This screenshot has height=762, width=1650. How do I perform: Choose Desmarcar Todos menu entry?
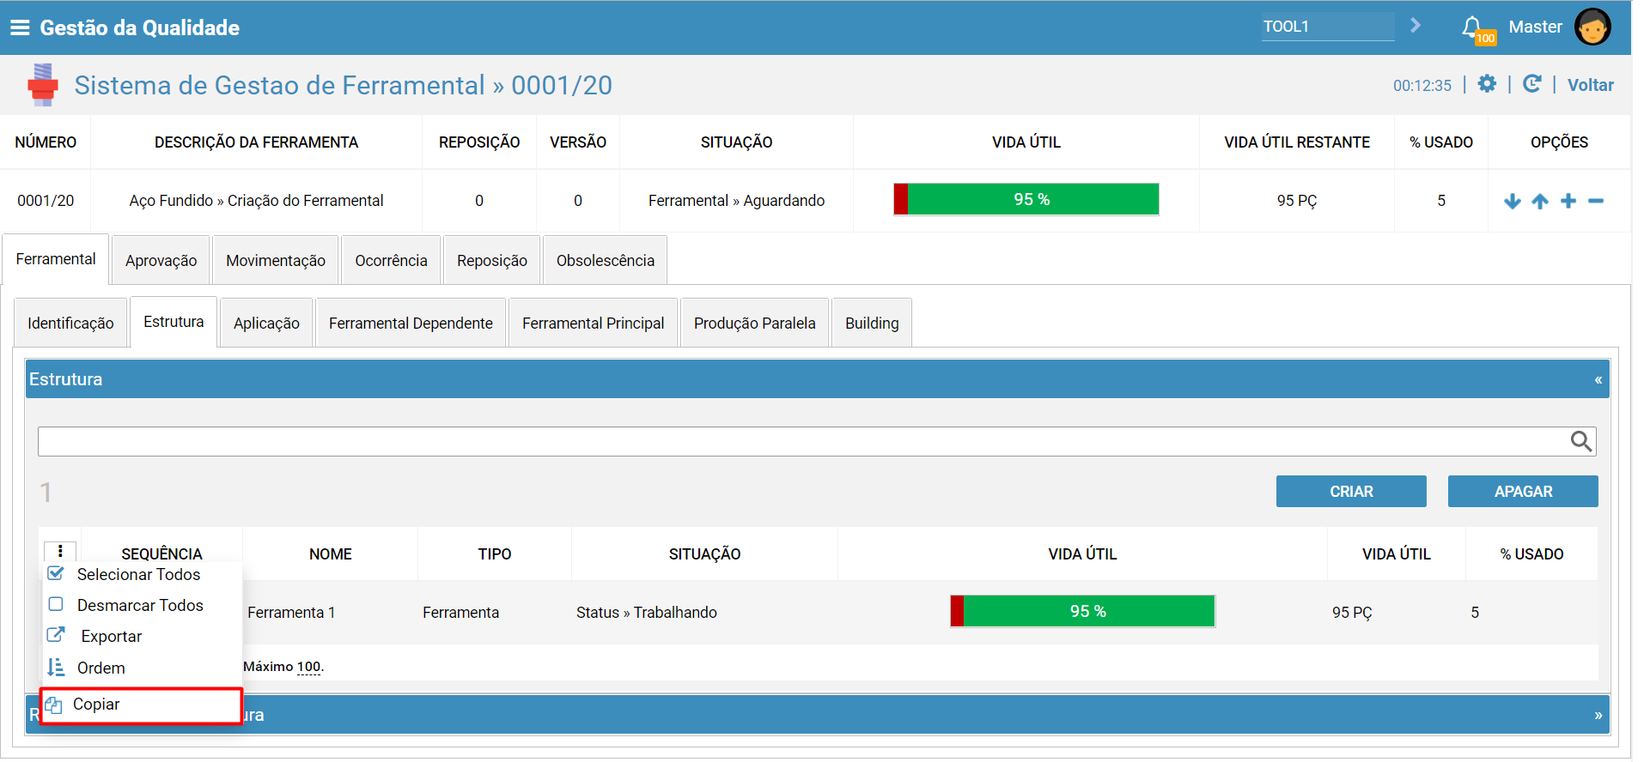coord(142,605)
